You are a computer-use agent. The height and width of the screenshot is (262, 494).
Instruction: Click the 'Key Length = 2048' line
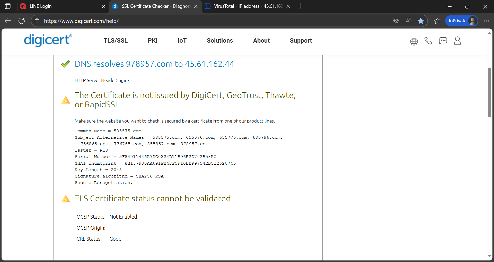click(x=98, y=170)
